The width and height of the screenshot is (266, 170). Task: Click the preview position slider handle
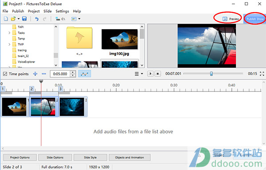pyautogui.click(x=211, y=74)
